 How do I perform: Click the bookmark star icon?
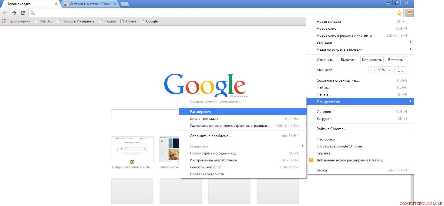399,13
